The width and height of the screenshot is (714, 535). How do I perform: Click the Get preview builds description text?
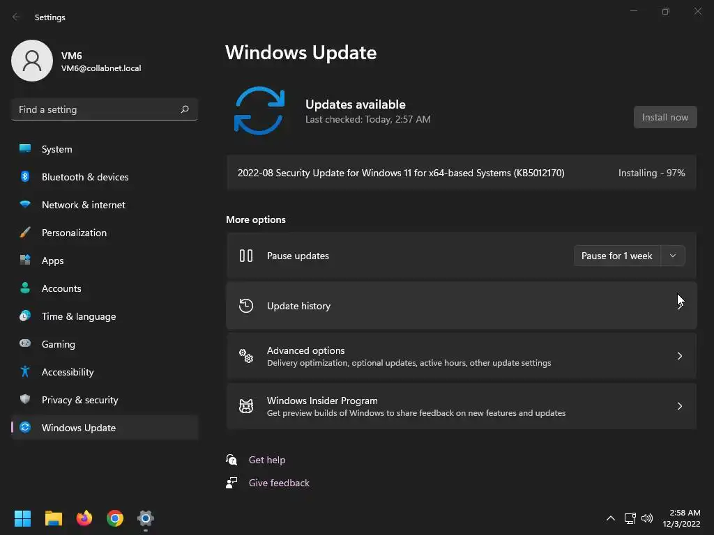[416, 413]
